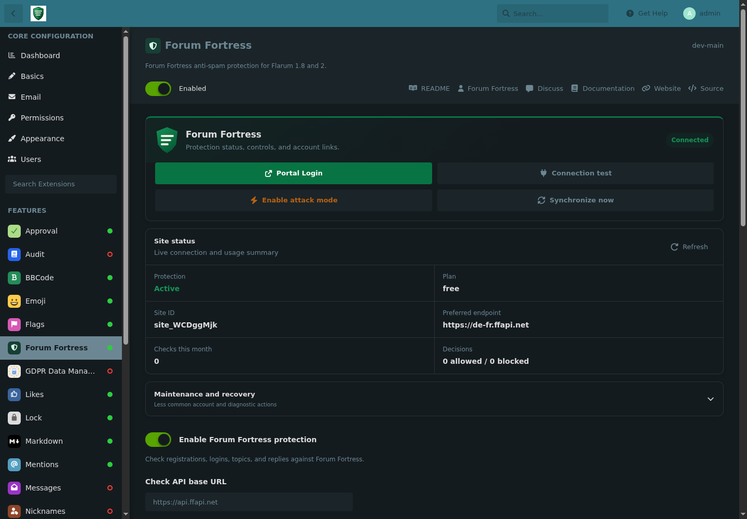Toggle the GDPR Data Management status indicator
This screenshot has height=519, width=747.
[110, 371]
